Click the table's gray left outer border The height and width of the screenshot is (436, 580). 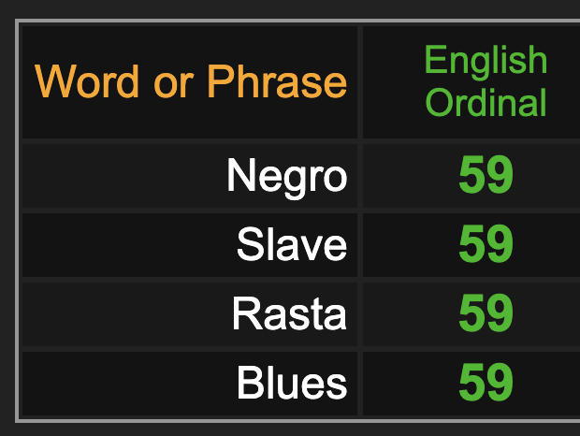(x=17, y=221)
